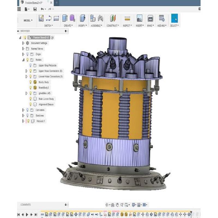This screenshot has width=218, height=218.
Task: Click the Offset Plane icon under Construct
Action: tap(113, 18)
